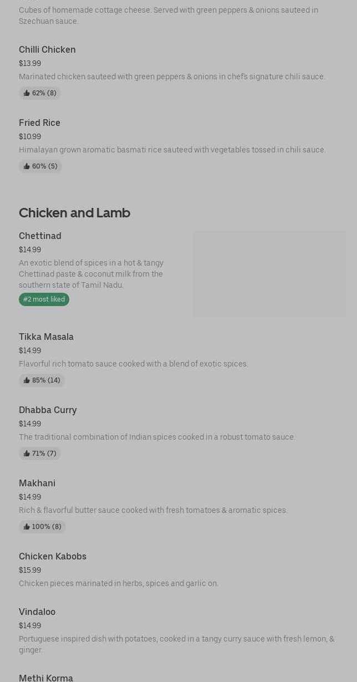
Task: Open the Tikka Masala item
Action: [46, 337]
